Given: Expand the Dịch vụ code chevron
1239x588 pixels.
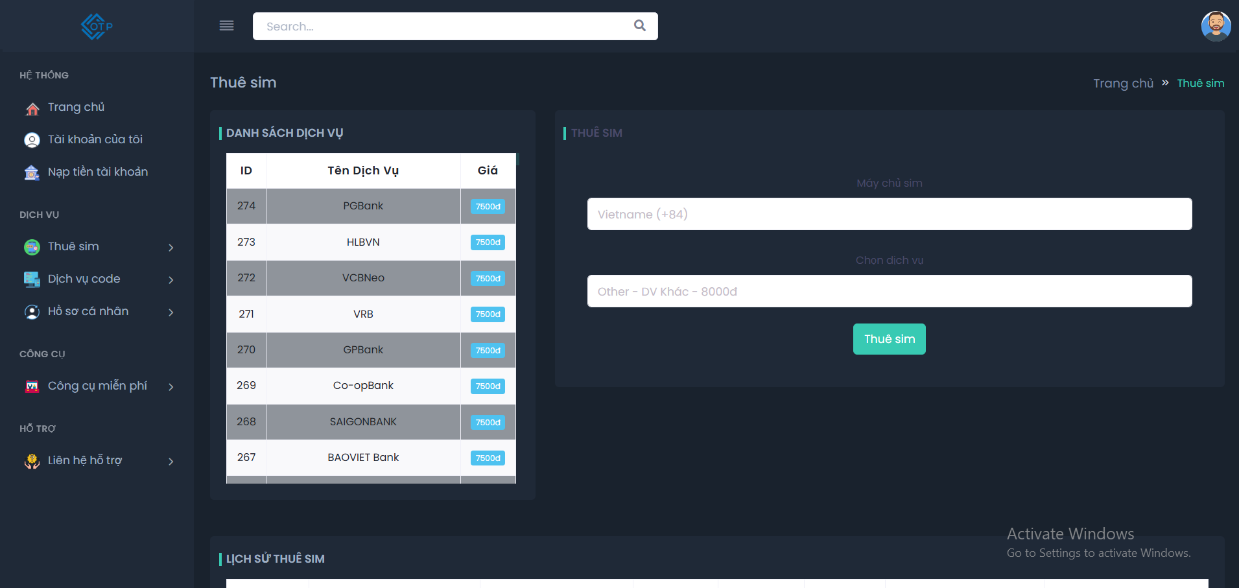Looking at the screenshot, I should pos(171,280).
